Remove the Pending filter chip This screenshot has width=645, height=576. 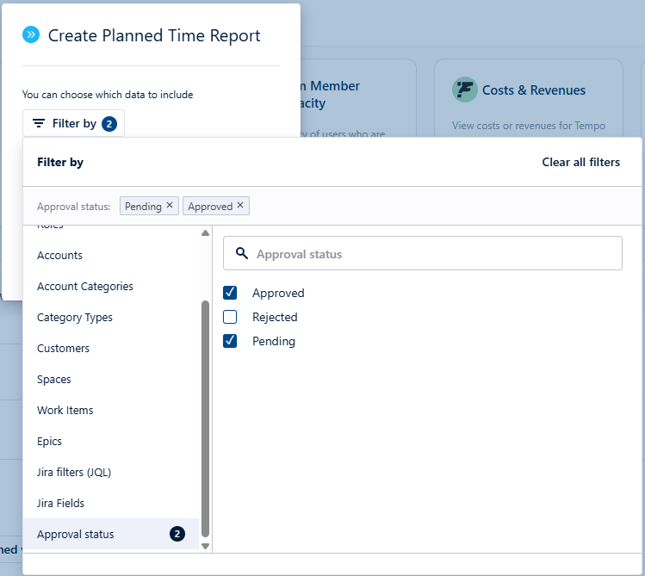point(170,205)
